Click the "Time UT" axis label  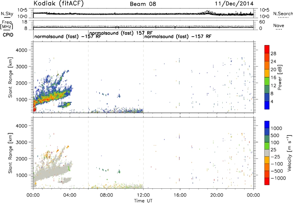click(x=143, y=201)
